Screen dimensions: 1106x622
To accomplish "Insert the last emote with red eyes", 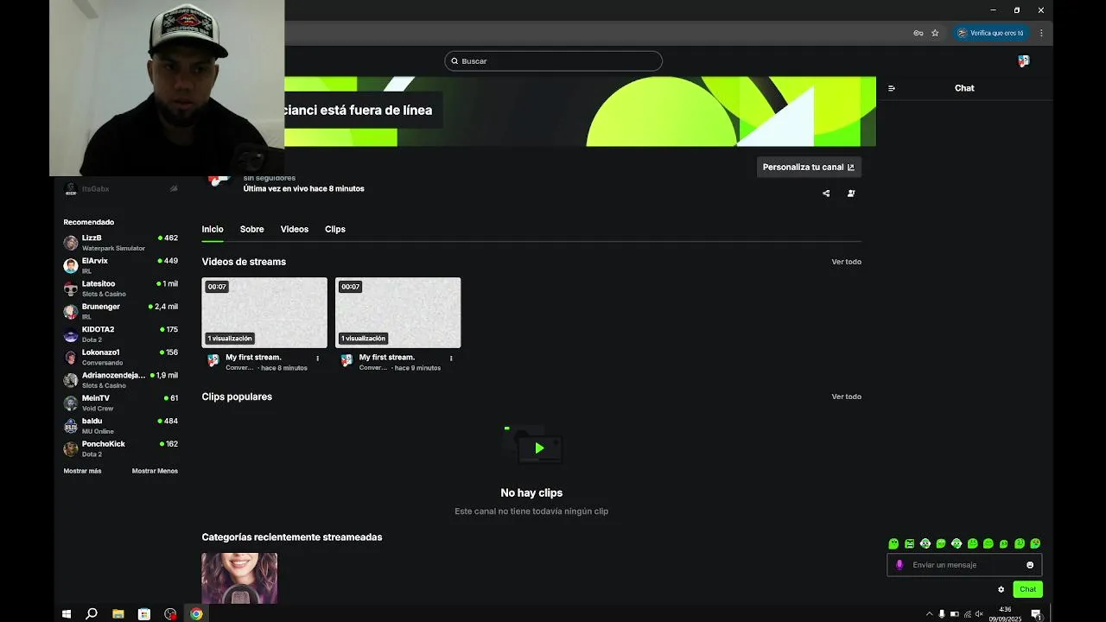I will tap(1035, 543).
